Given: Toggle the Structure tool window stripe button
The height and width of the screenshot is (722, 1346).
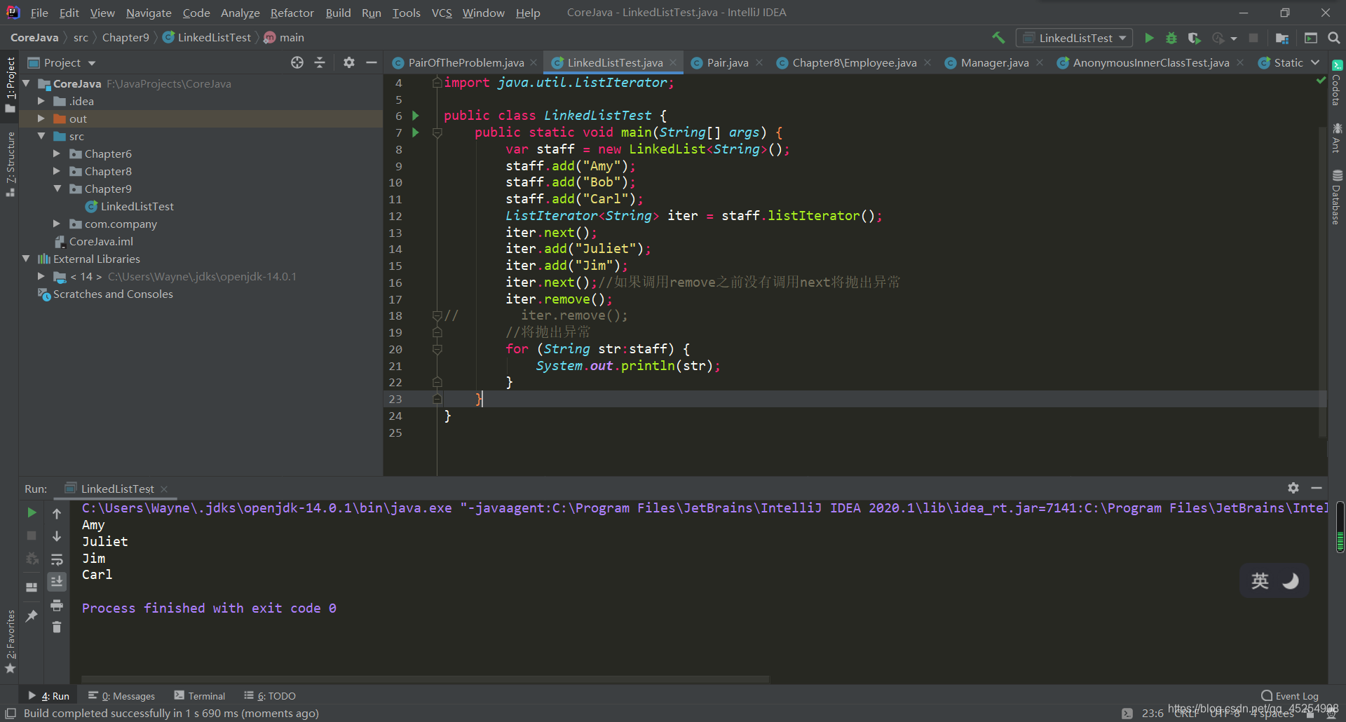Looking at the screenshot, I should point(10,164).
